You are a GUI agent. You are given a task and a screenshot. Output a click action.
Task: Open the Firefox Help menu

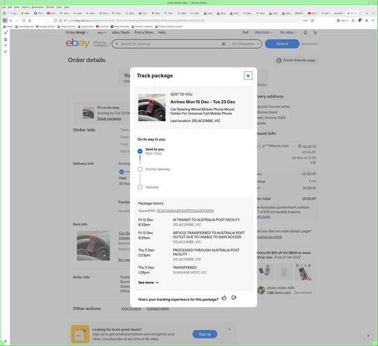(67, 7)
